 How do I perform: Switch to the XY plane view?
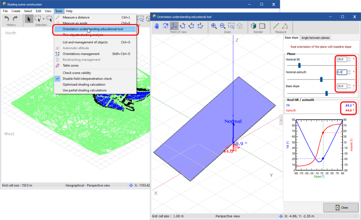click(183, 26)
